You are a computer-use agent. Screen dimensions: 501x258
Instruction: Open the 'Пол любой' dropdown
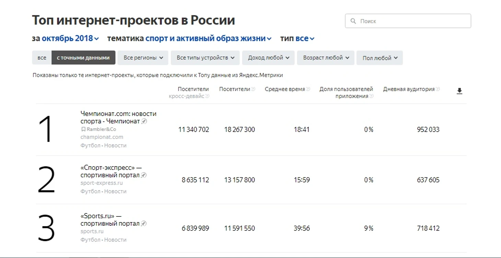[x=380, y=58]
